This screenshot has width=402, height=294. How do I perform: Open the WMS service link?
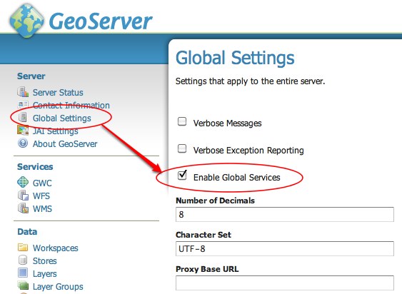tap(42, 208)
